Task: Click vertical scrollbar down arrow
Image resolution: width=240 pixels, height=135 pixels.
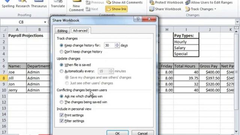Action: [237, 132]
